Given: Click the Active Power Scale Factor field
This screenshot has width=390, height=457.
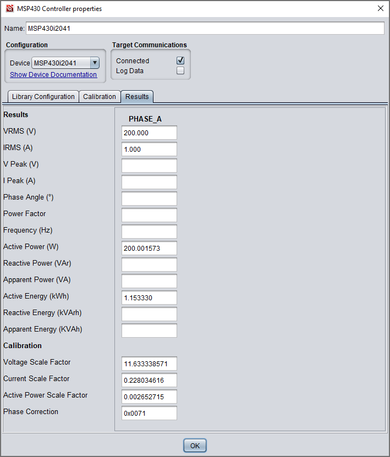Looking at the screenshot, I should point(149,397).
